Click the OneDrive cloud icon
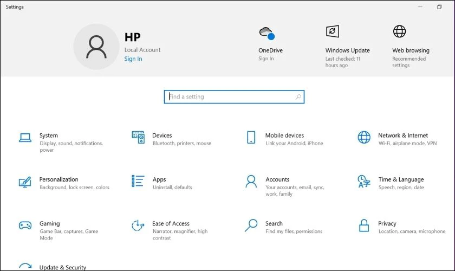 [x=267, y=33]
